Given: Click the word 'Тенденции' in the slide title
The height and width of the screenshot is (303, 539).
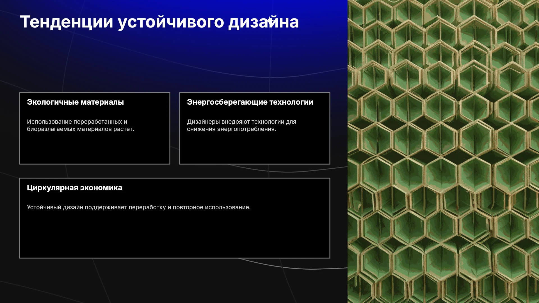Looking at the screenshot, I should coord(67,22).
